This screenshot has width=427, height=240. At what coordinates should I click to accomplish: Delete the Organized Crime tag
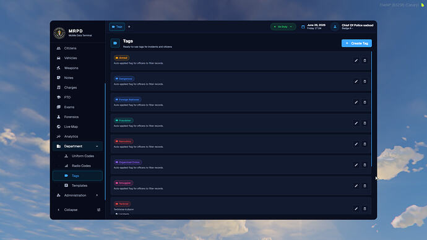coord(364,165)
